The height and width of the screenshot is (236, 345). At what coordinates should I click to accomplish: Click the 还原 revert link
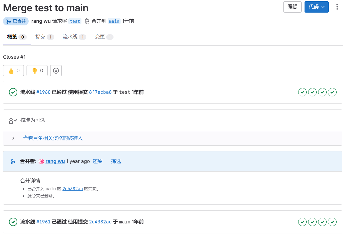pyautogui.click(x=97, y=161)
